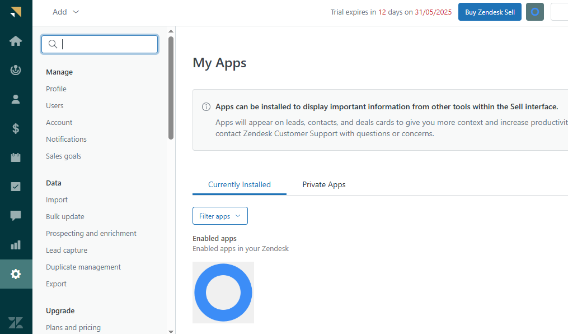Viewport: 568px width, 334px height.
Task: Open Users settings
Action: click(55, 105)
